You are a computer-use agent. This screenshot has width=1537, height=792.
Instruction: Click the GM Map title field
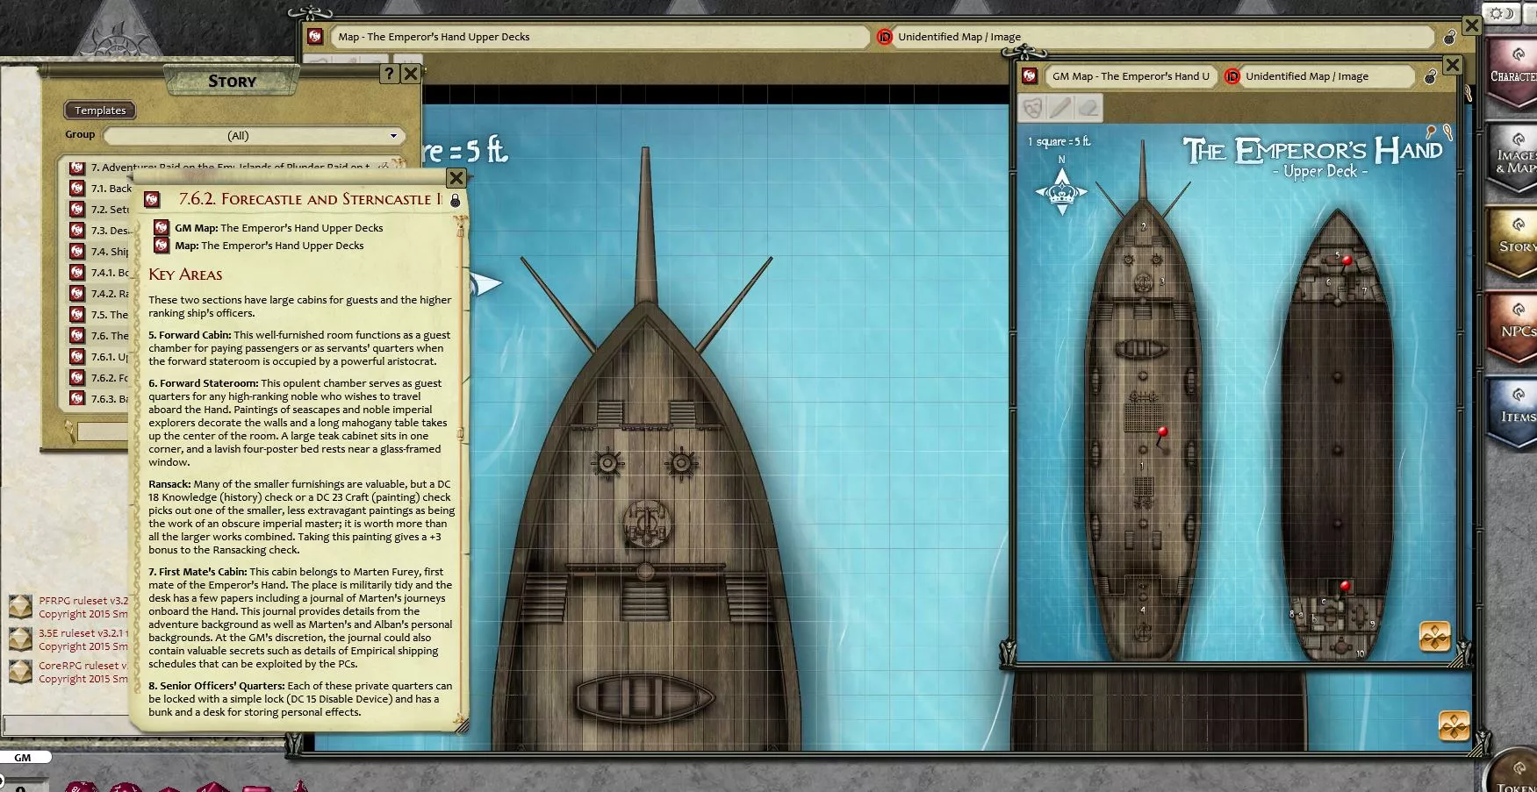click(1130, 76)
